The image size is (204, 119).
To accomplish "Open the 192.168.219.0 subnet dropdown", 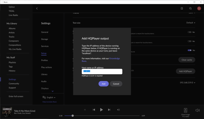I will point(187,83).
